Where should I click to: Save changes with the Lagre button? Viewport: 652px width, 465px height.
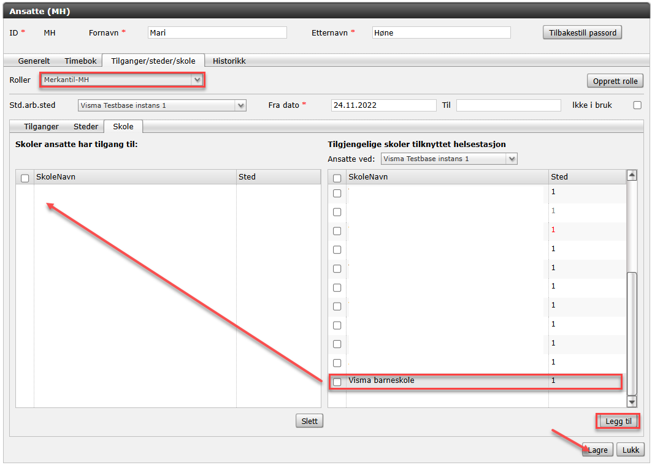(x=597, y=450)
